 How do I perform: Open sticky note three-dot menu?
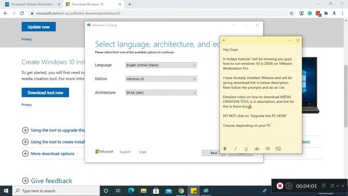point(289,40)
